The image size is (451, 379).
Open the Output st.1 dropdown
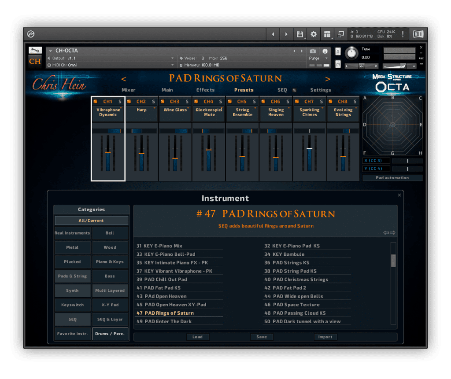111,58
